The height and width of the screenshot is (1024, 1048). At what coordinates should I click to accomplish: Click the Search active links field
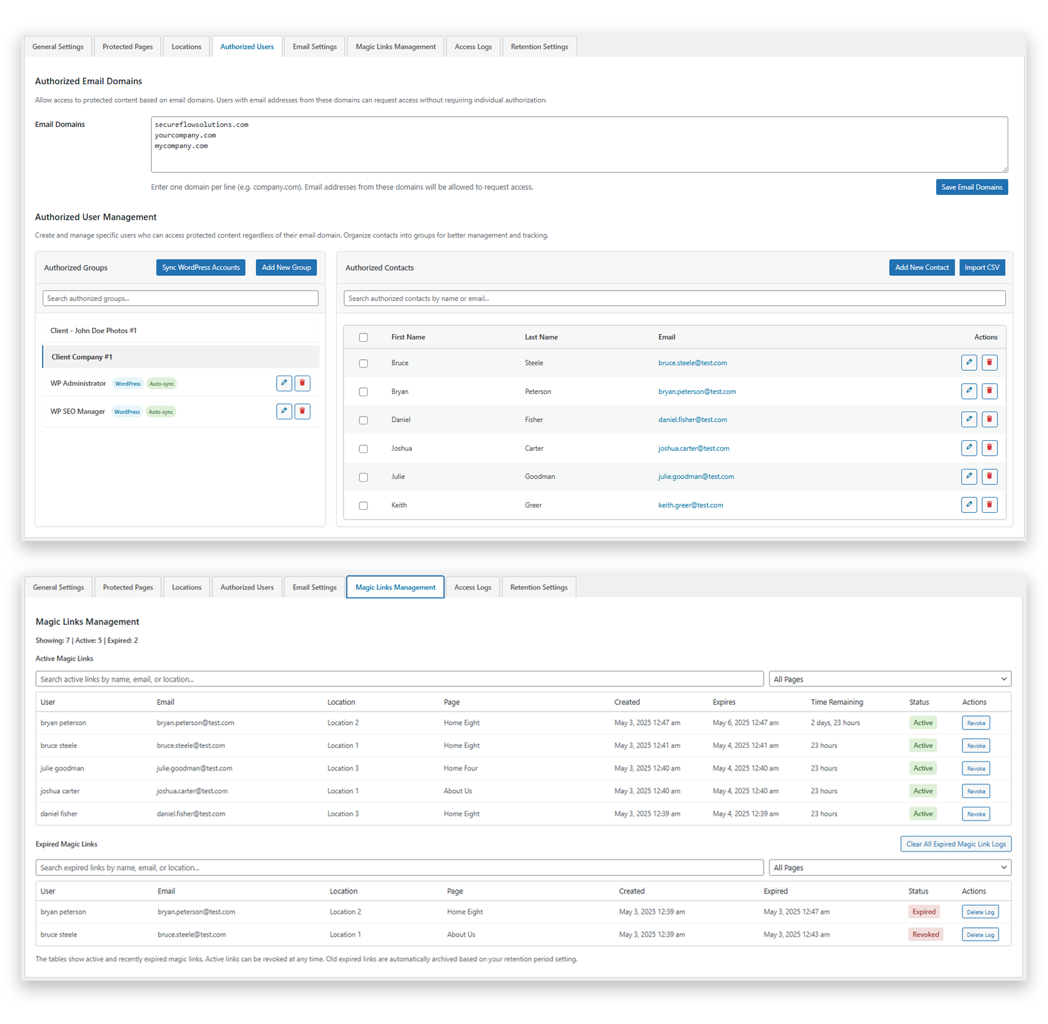pos(400,679)
